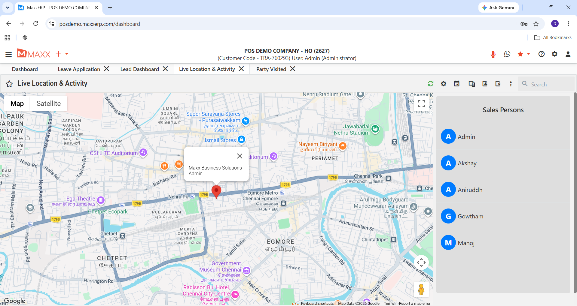Click Government Museum Chennai marker
Viewport: 577px width, 306px height.
[x=246, y=271]
